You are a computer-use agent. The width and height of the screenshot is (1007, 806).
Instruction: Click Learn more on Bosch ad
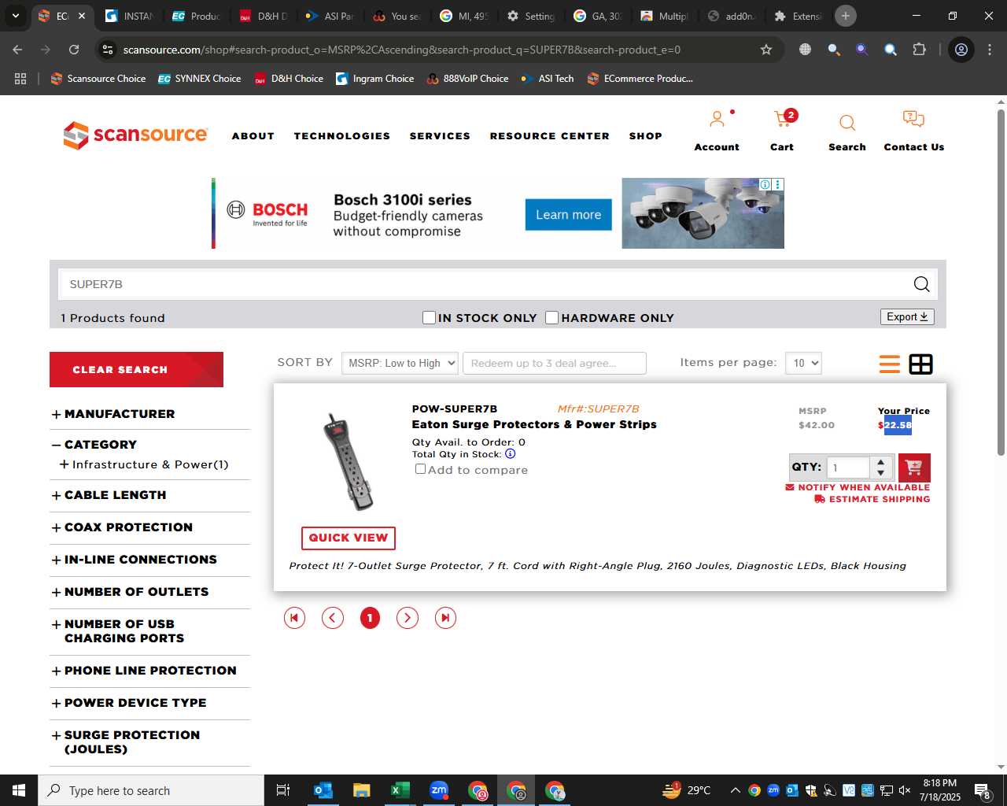568,215
